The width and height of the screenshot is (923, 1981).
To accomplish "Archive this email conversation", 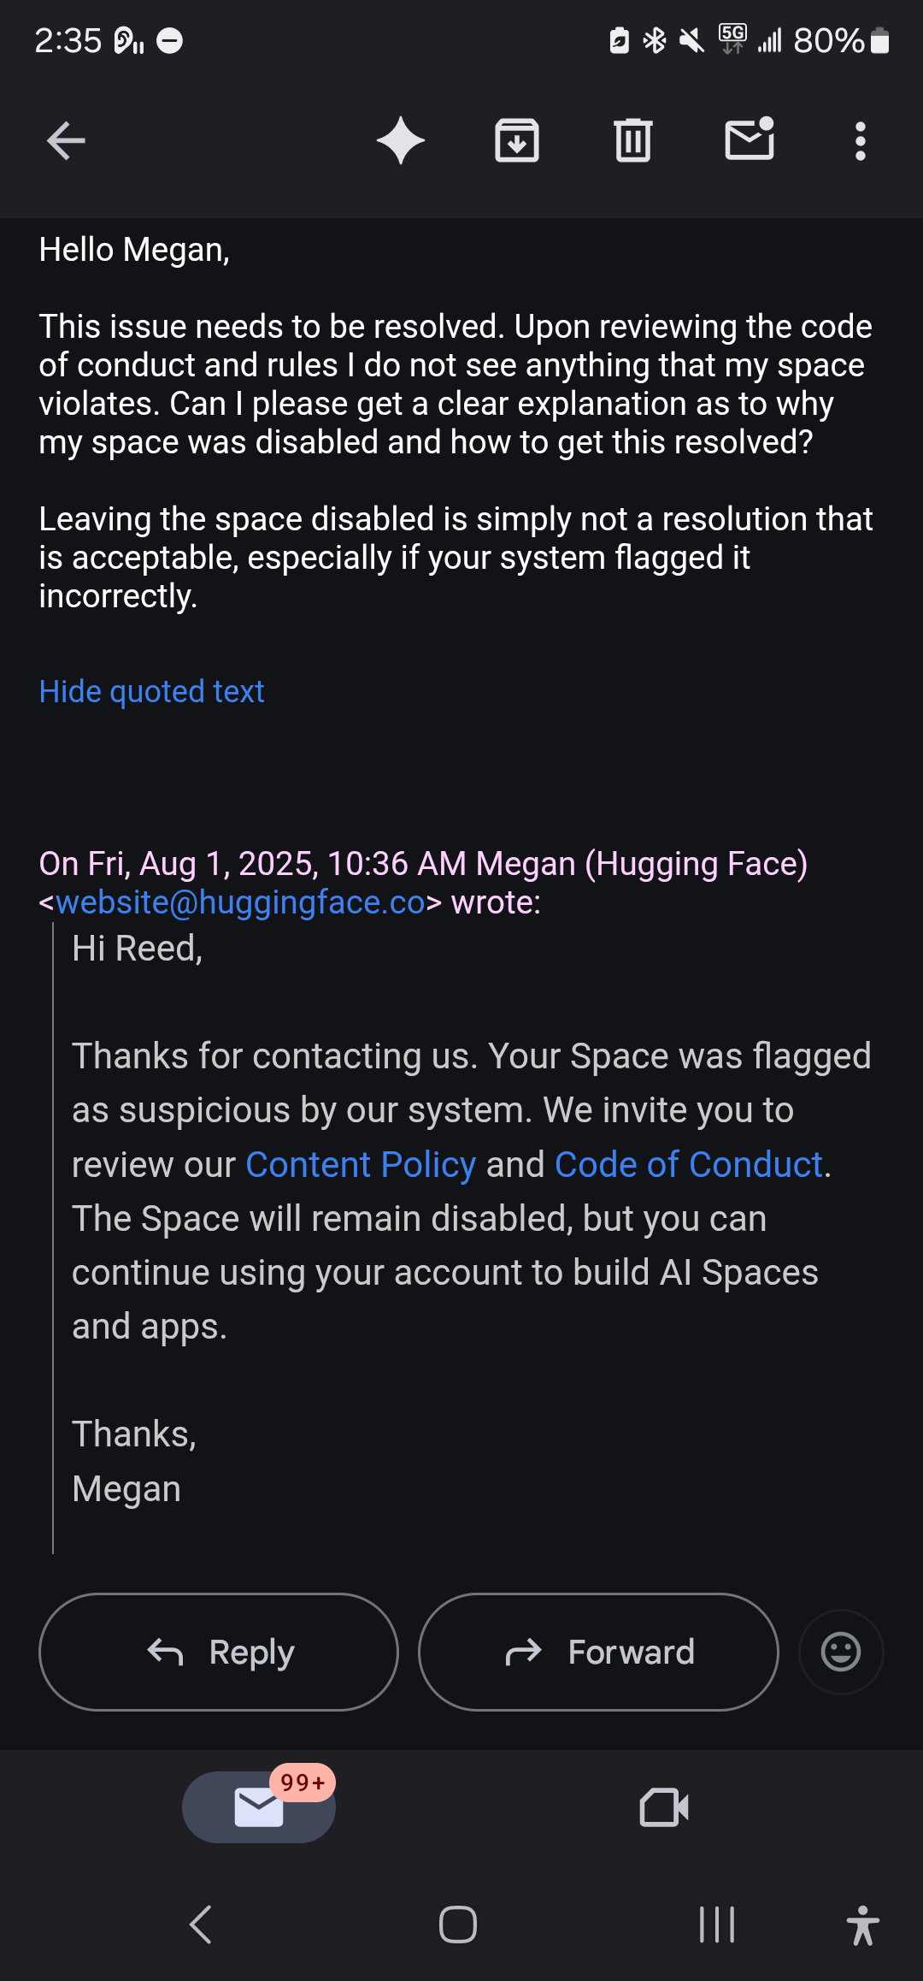I will tap(517, 141).
